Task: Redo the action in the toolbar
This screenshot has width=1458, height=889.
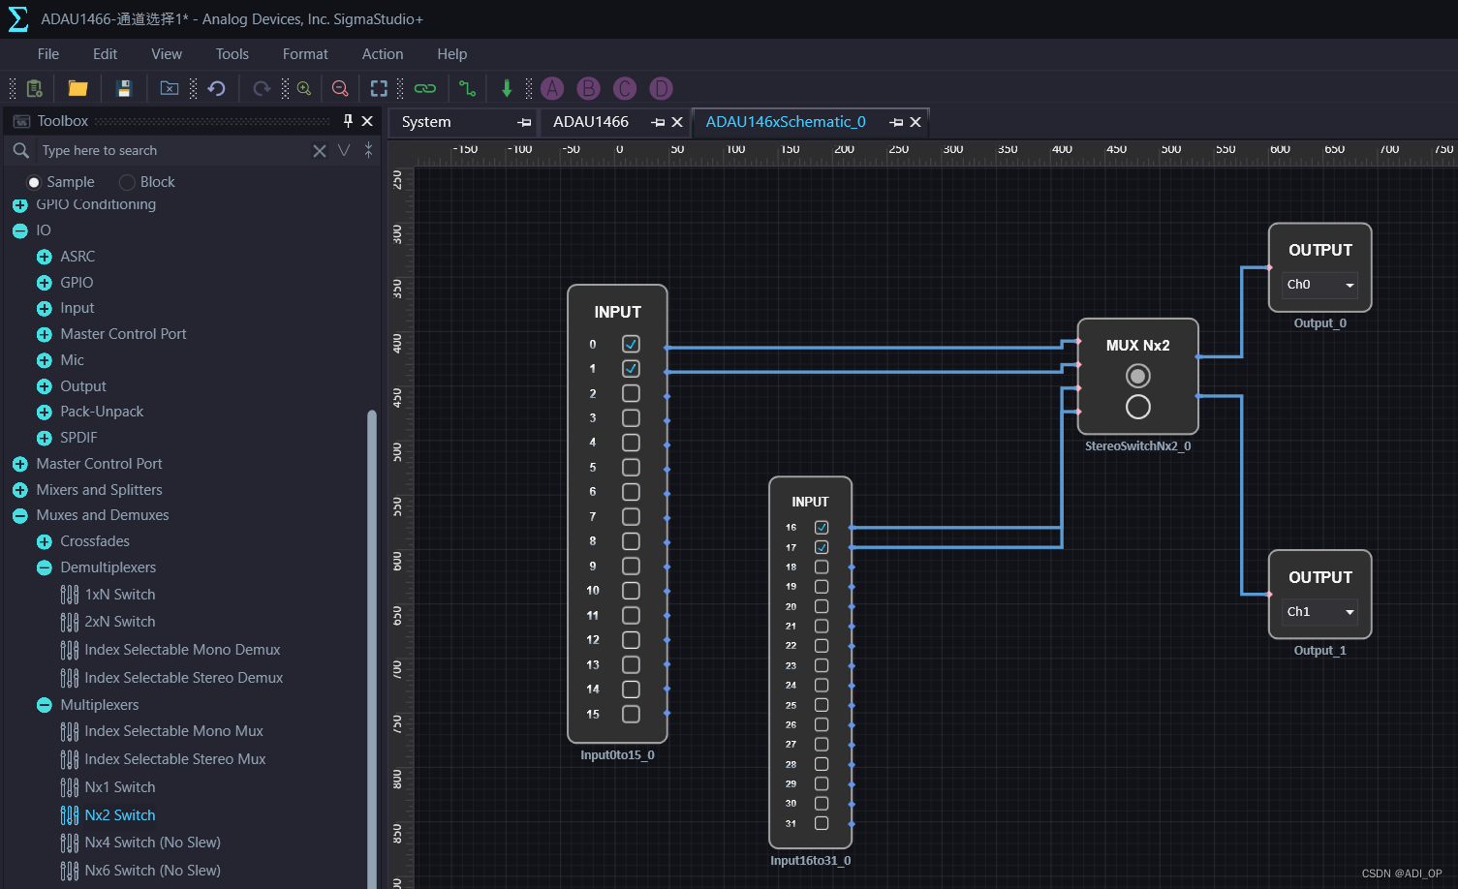Action: point(262,89)
